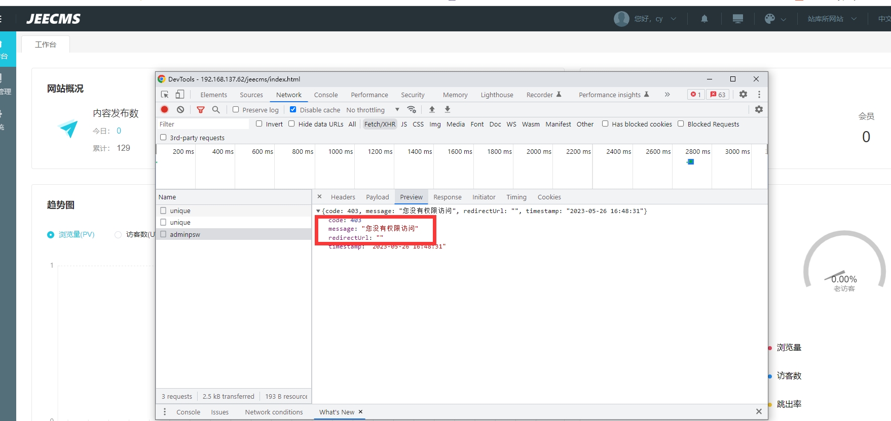
Task: Filter by Fetch/XHR type
Action: coord(380,124)
